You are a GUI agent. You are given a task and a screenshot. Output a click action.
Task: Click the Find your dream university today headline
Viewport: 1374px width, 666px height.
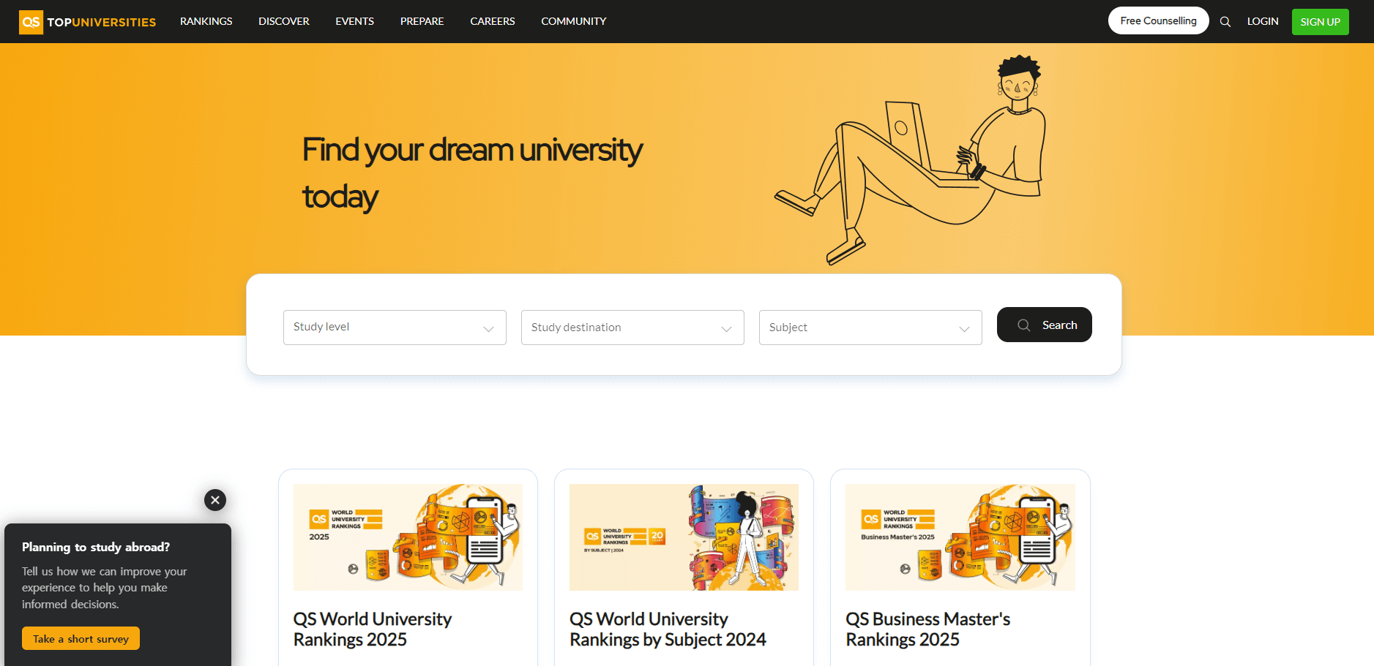pos(472,173)
